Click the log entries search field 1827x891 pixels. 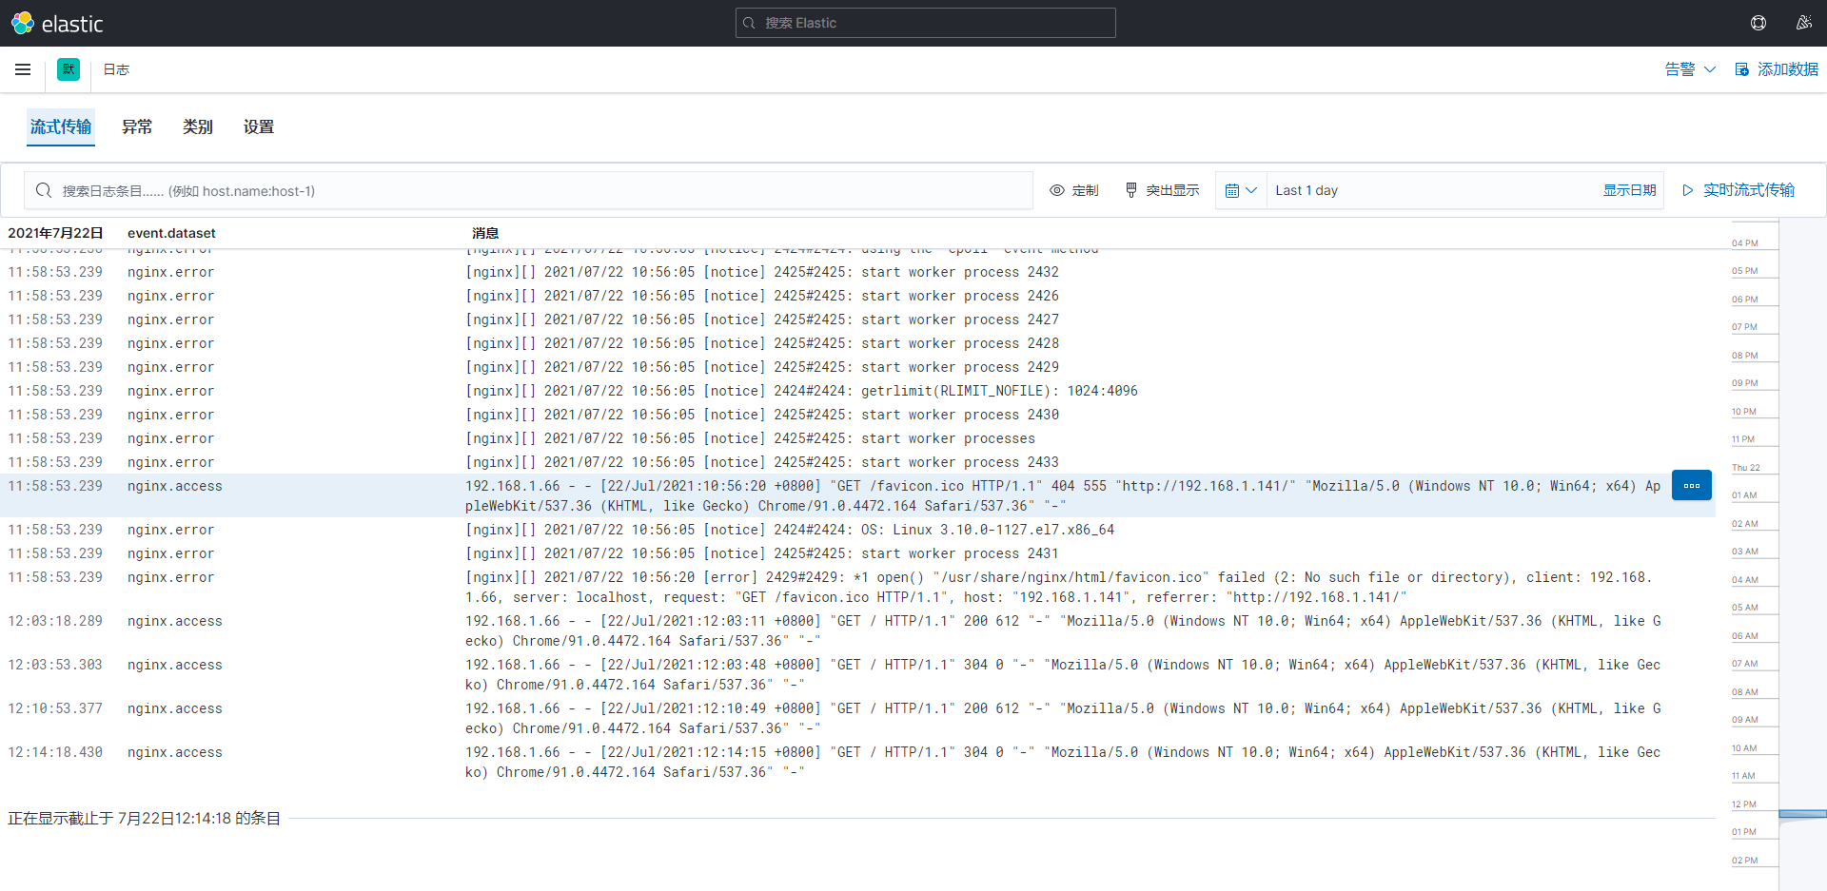coord(529,190)
